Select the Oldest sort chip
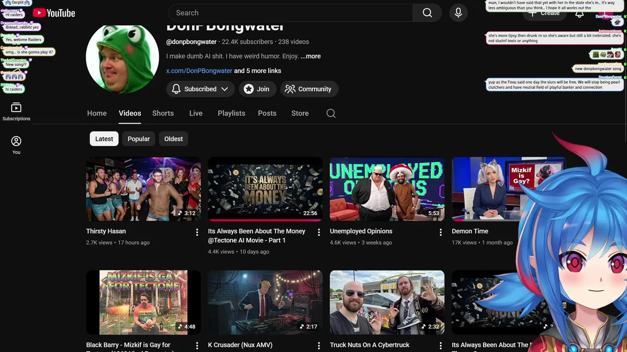This screenshot has height=352, width=627. (x=173, y=139)
